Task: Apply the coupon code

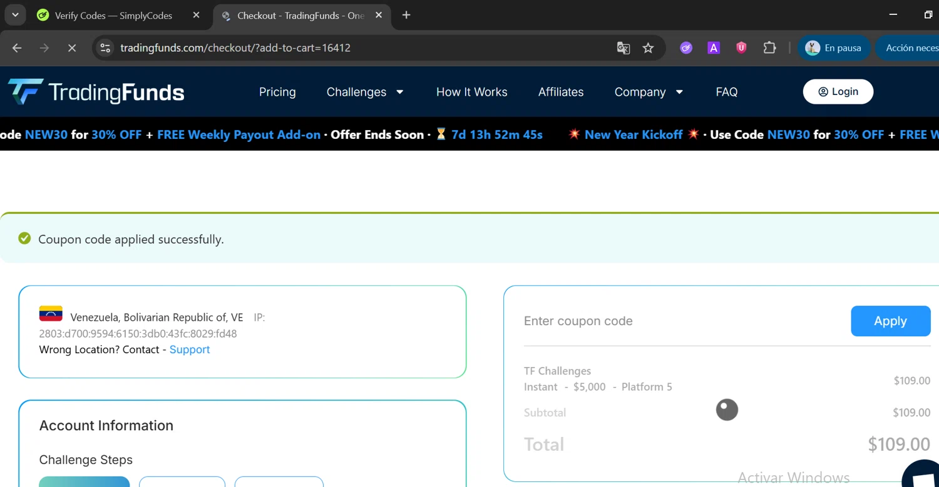Action: click(x=890, y=321)
